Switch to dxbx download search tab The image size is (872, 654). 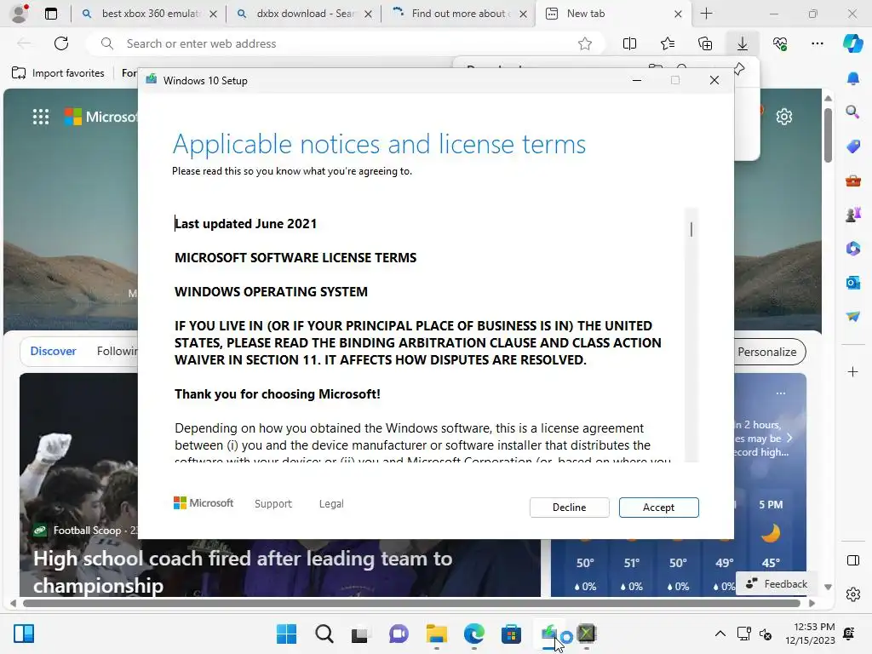coord(304,14)
